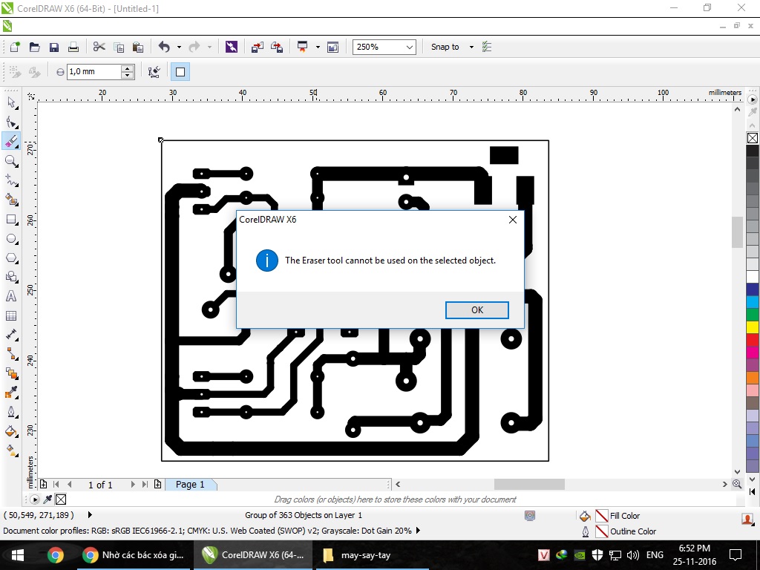This screenshot has width=760, height=570.
Task: Select the Table tool
Action: (x=11, y=315)
